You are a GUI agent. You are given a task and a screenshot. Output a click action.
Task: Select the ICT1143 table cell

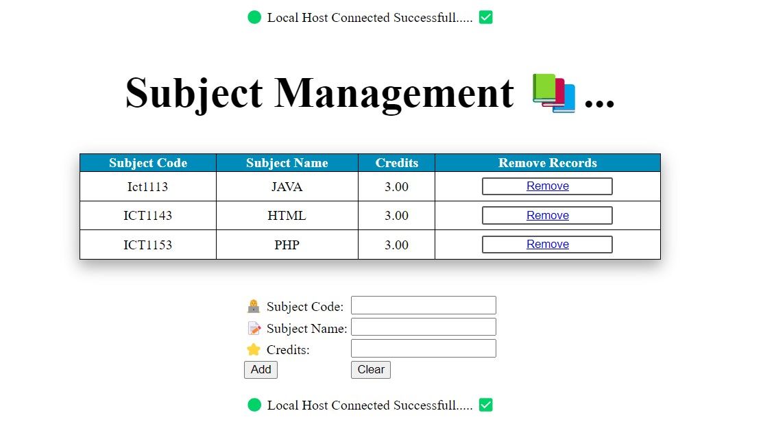pos(147,215)
